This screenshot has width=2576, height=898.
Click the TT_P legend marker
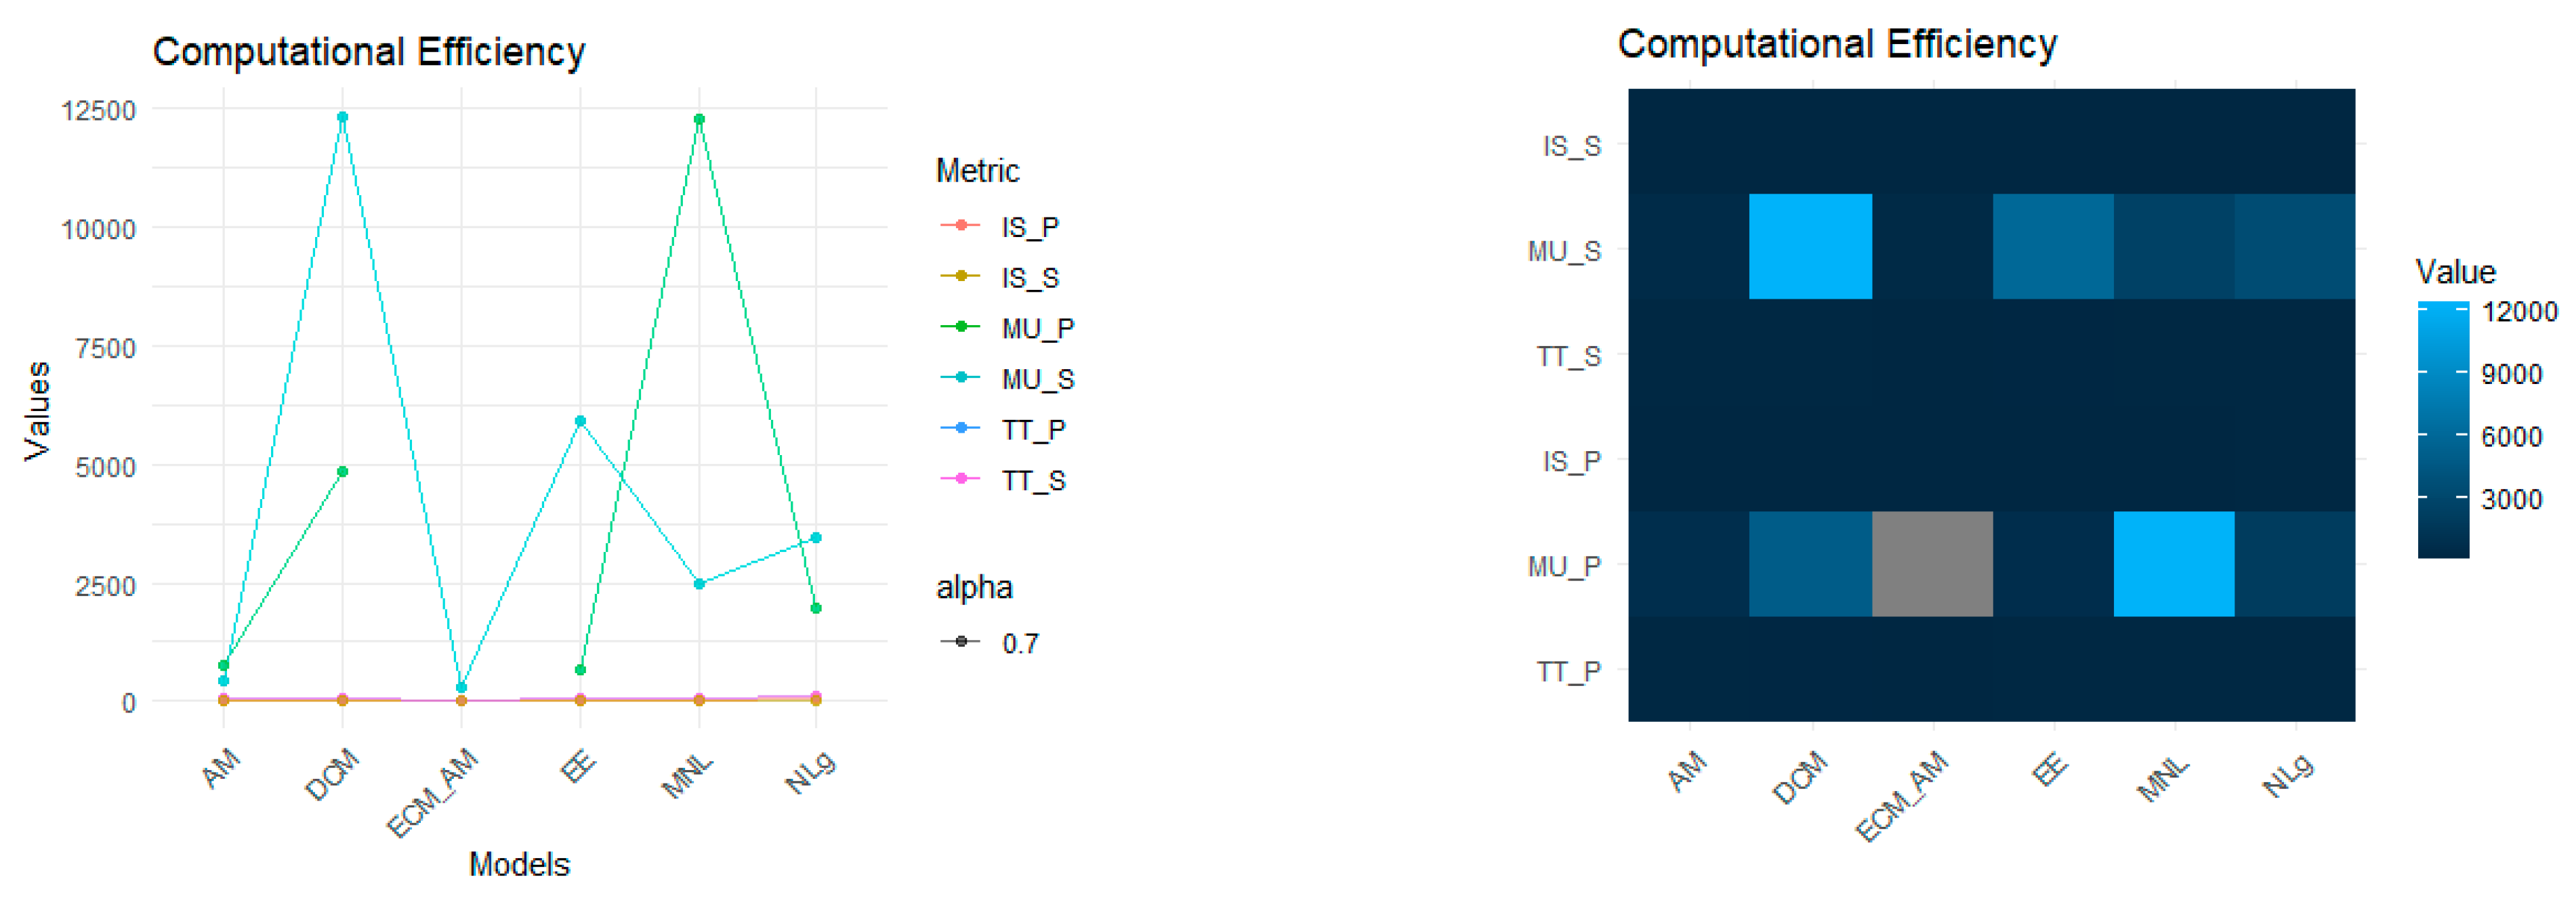960,428
